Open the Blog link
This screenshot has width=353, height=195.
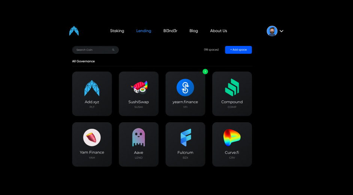194,31
